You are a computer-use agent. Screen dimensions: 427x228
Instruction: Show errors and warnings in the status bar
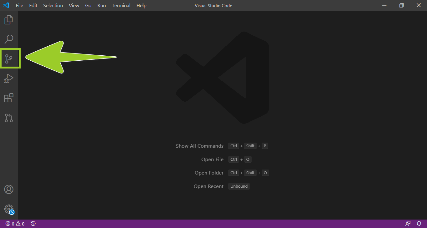[15, 224]
